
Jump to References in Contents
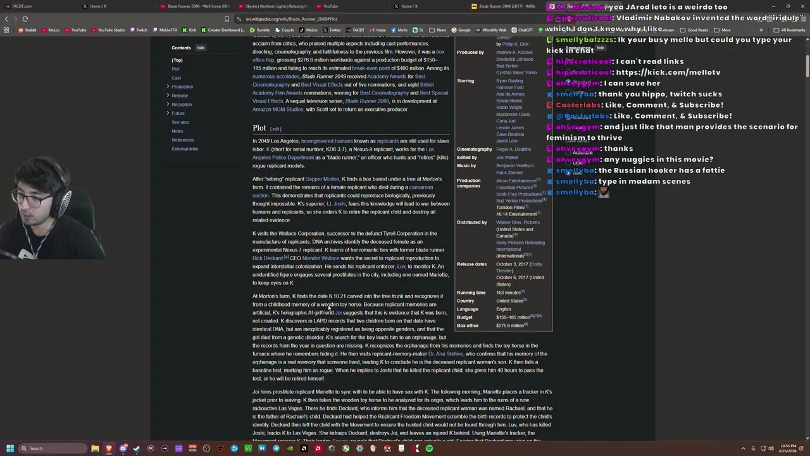(183, 140)
